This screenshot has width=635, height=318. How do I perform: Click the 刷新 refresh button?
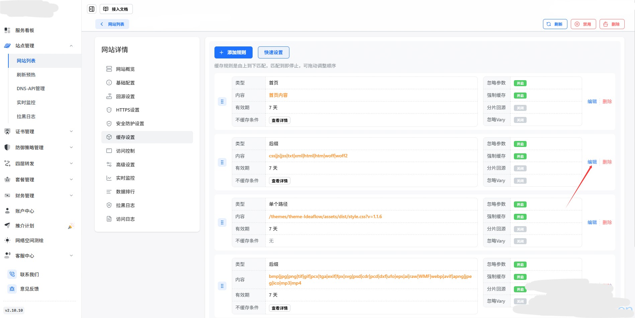point(555,24)
